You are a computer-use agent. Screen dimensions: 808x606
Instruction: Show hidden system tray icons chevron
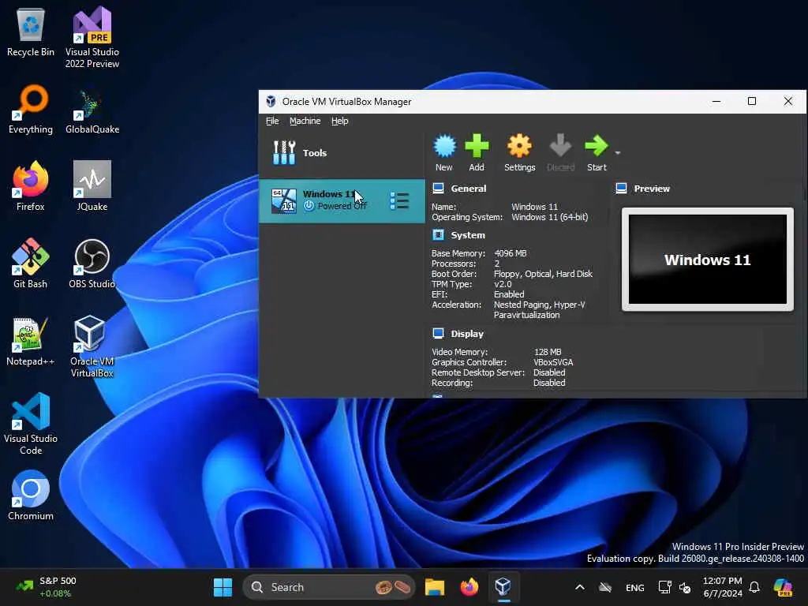(580, 587)
